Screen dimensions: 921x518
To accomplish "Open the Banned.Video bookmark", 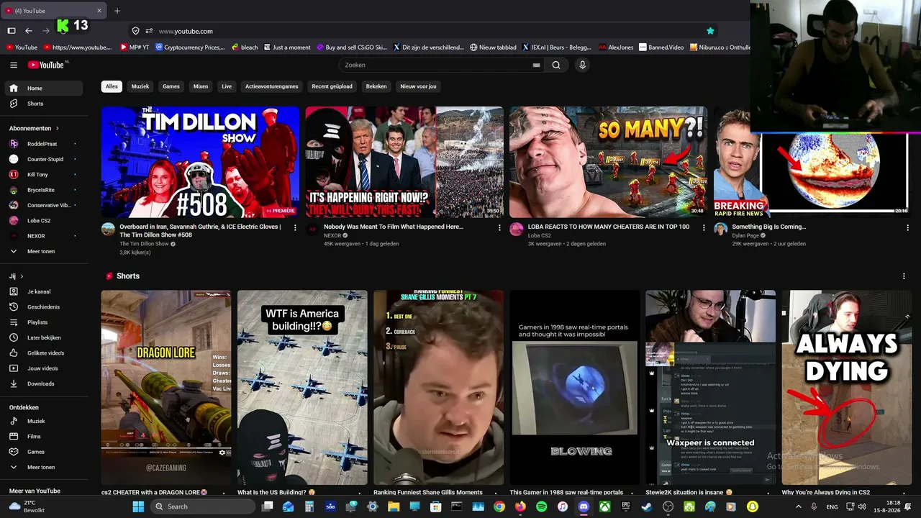I will point(661,47).
